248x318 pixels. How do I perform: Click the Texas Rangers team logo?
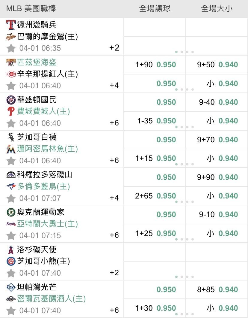(x=11, y=25)
